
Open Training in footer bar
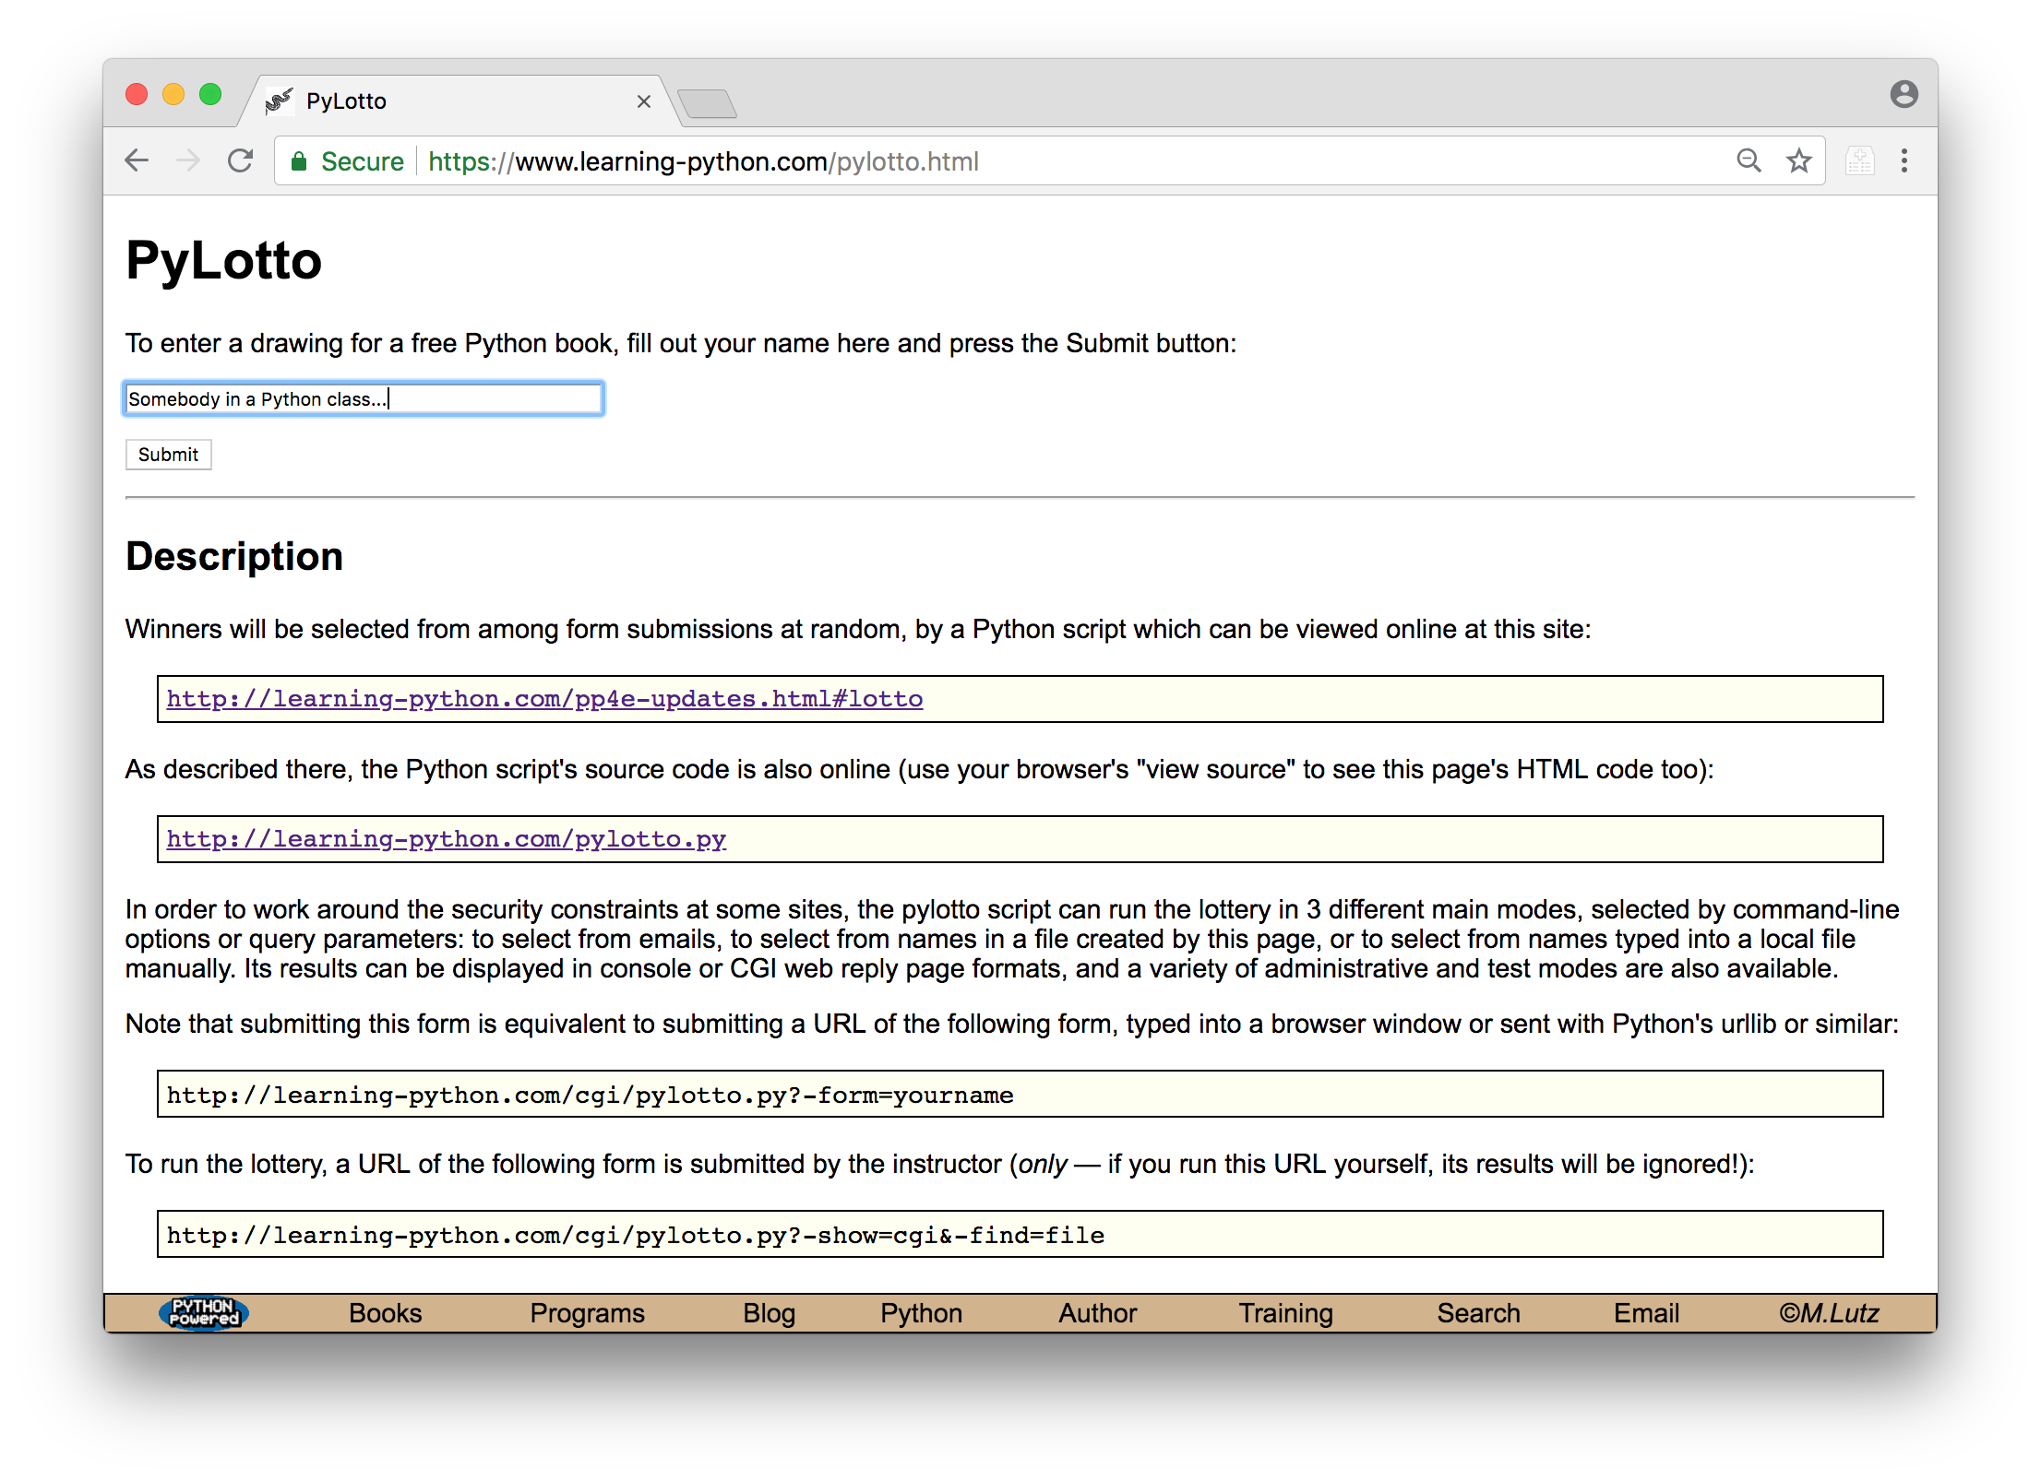1285,1312
